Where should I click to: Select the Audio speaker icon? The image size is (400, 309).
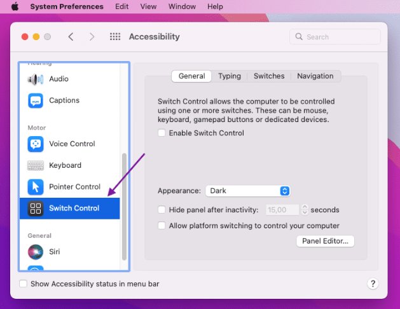[x=36, y=79]
